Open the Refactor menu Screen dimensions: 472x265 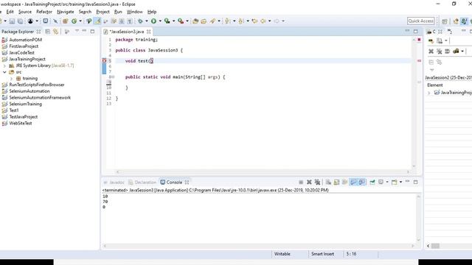[44, 12]
